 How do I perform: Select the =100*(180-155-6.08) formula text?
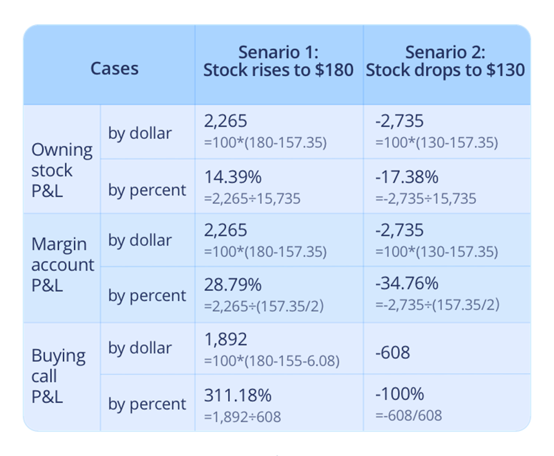pyautogui.click(x=272, y=361)
